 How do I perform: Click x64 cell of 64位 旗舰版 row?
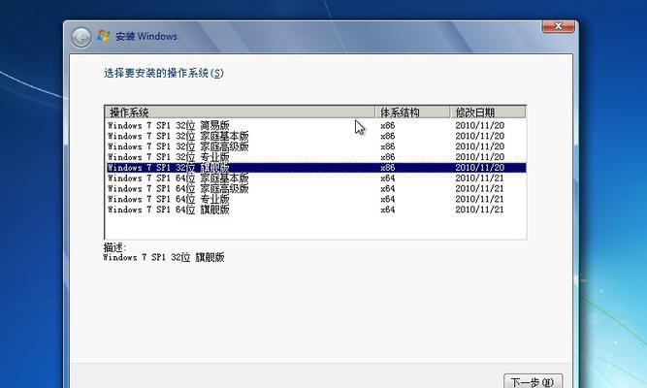[x=387, y=210]
